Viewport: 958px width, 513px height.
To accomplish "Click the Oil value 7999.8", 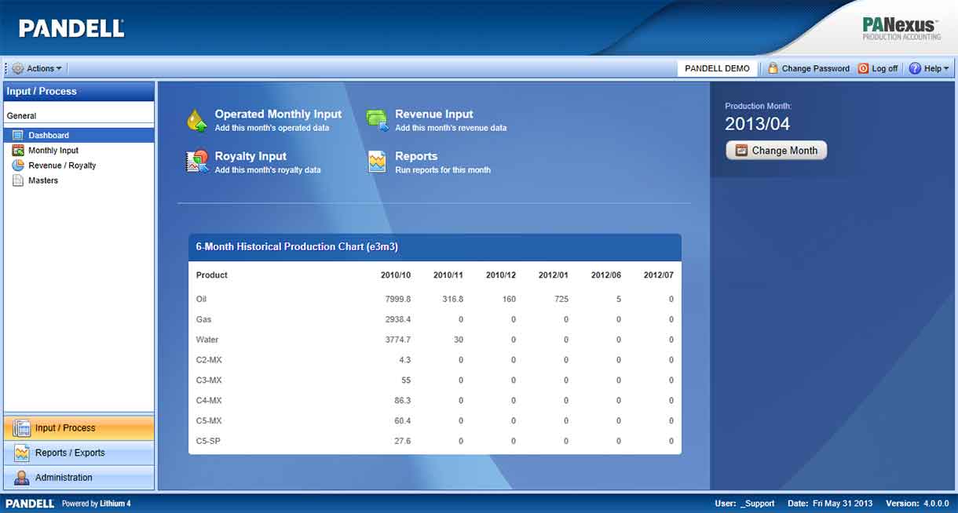I will (398, 299).
